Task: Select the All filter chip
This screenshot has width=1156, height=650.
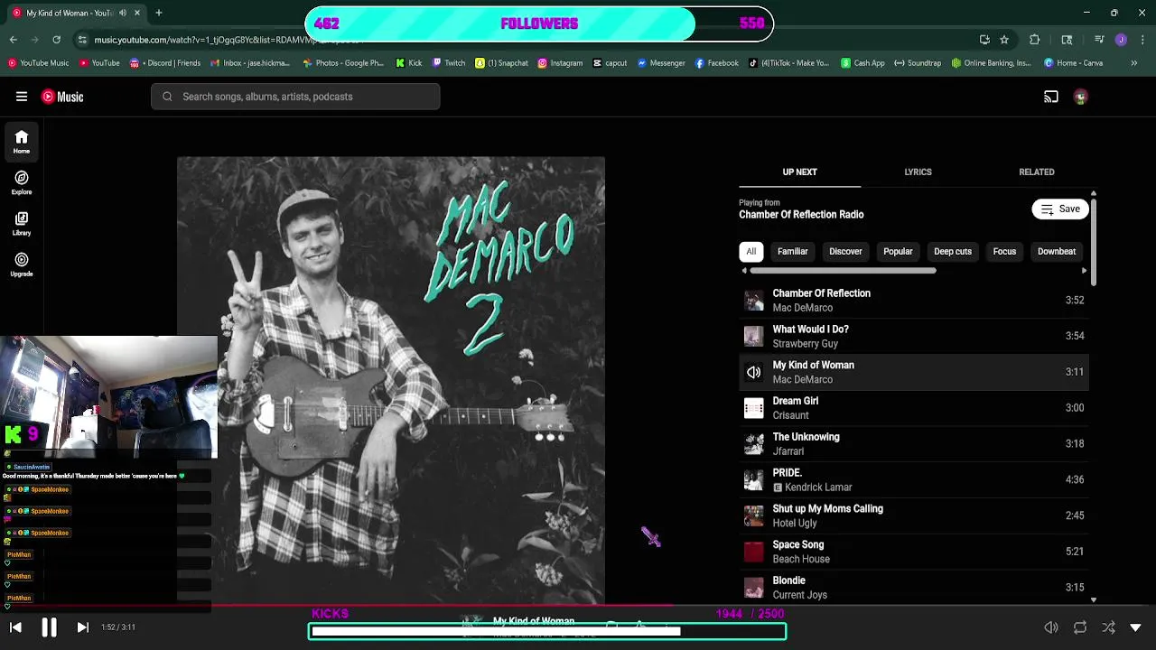Action: [x=750, y=252]
